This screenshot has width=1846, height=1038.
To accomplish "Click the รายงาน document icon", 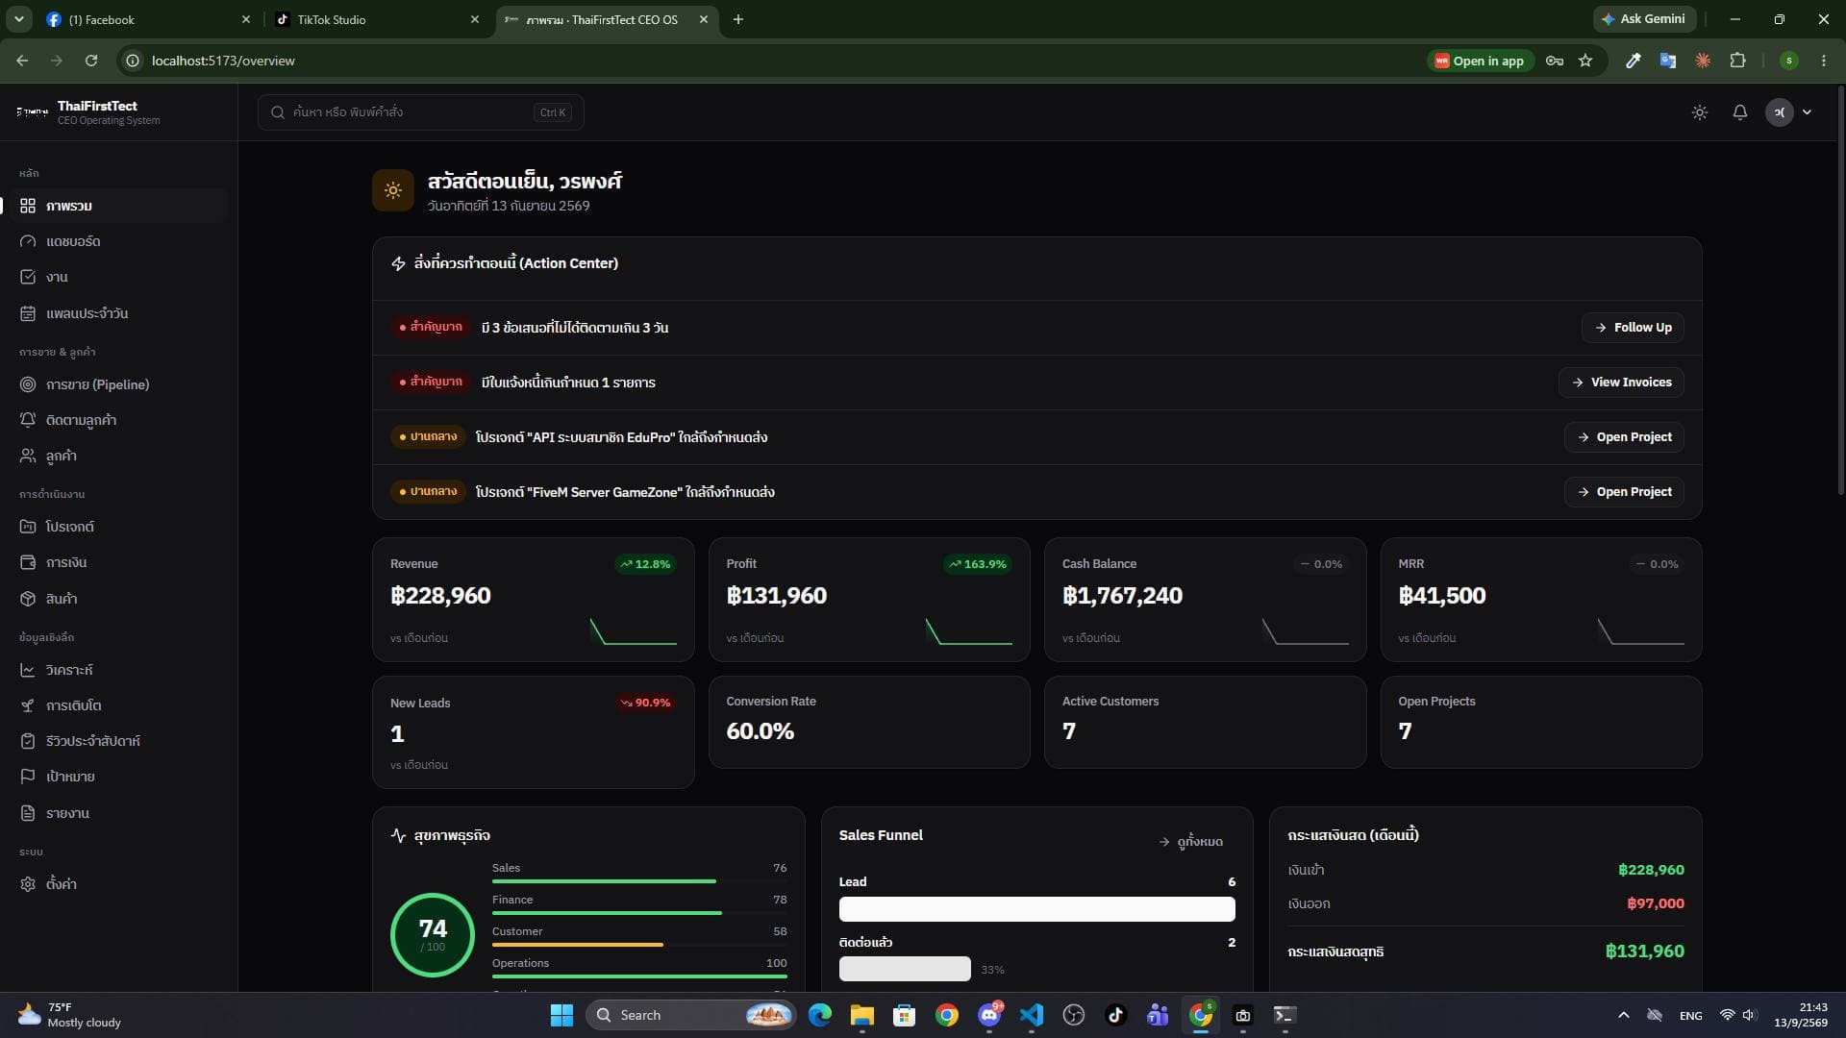I will coord(28,813).
